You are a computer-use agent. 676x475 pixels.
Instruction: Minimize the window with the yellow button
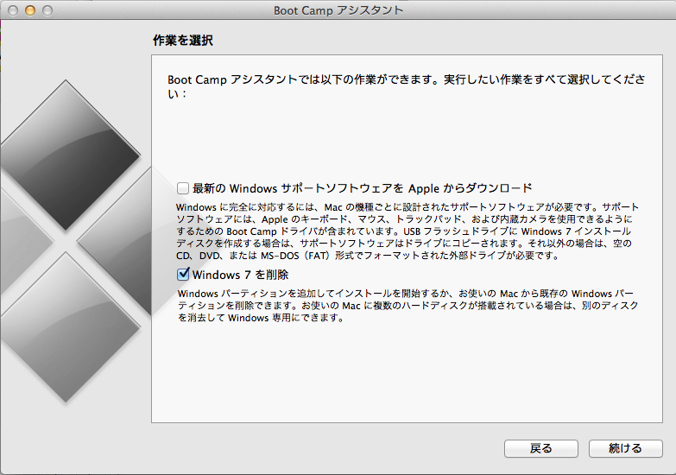[30, 10]
